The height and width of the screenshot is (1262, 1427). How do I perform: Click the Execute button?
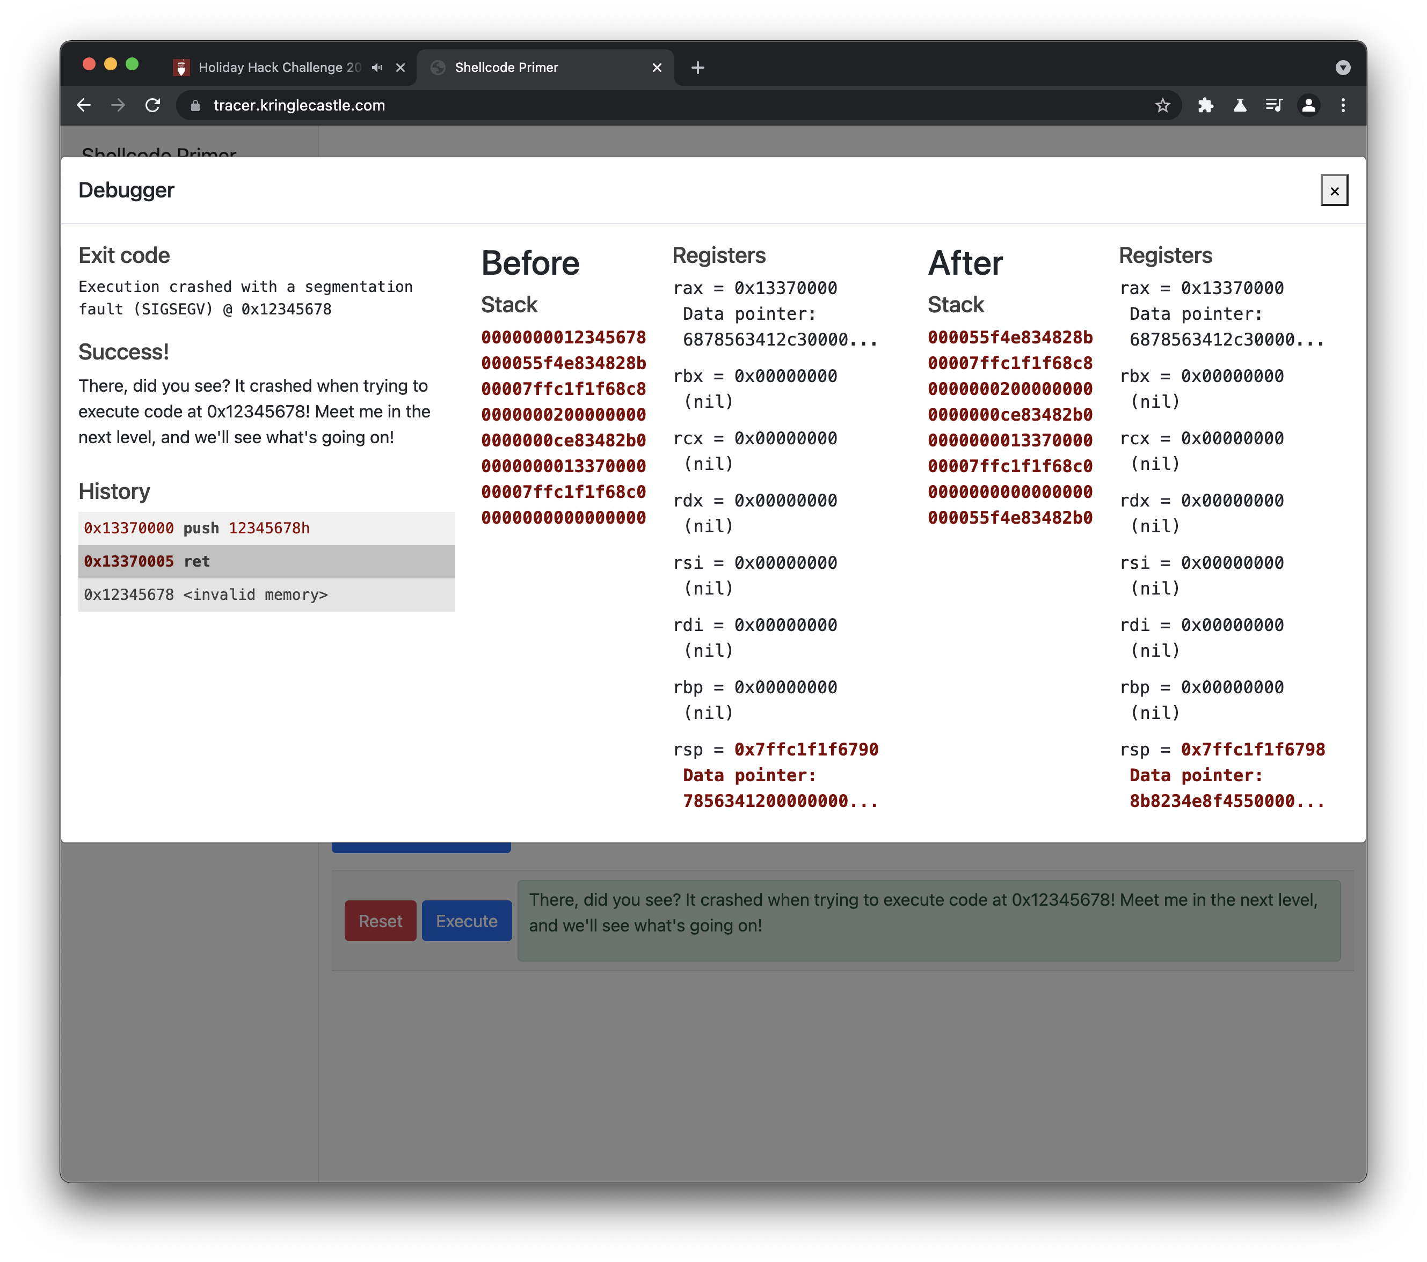[467, 921]
